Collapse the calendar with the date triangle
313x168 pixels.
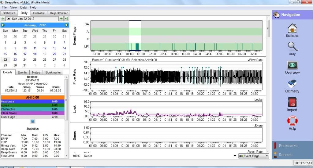[9, 19]
